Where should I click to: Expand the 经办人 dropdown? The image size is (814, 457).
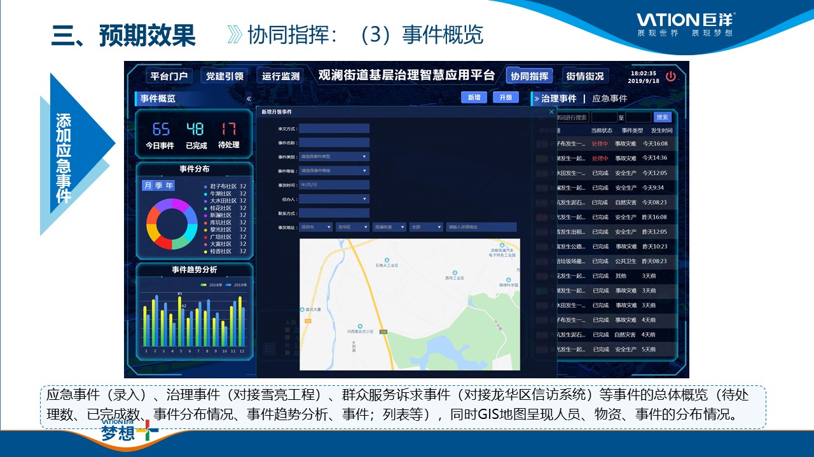point(334,199)
